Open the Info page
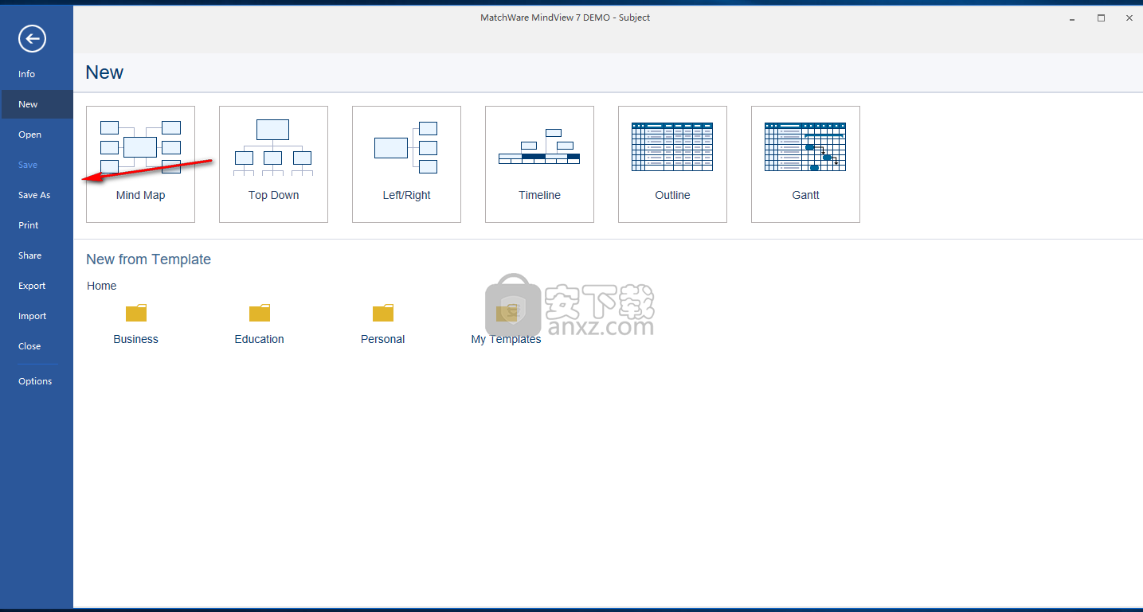Image resolution: width=1143 pixels, height=612 pixels. (x=37, y=74)
